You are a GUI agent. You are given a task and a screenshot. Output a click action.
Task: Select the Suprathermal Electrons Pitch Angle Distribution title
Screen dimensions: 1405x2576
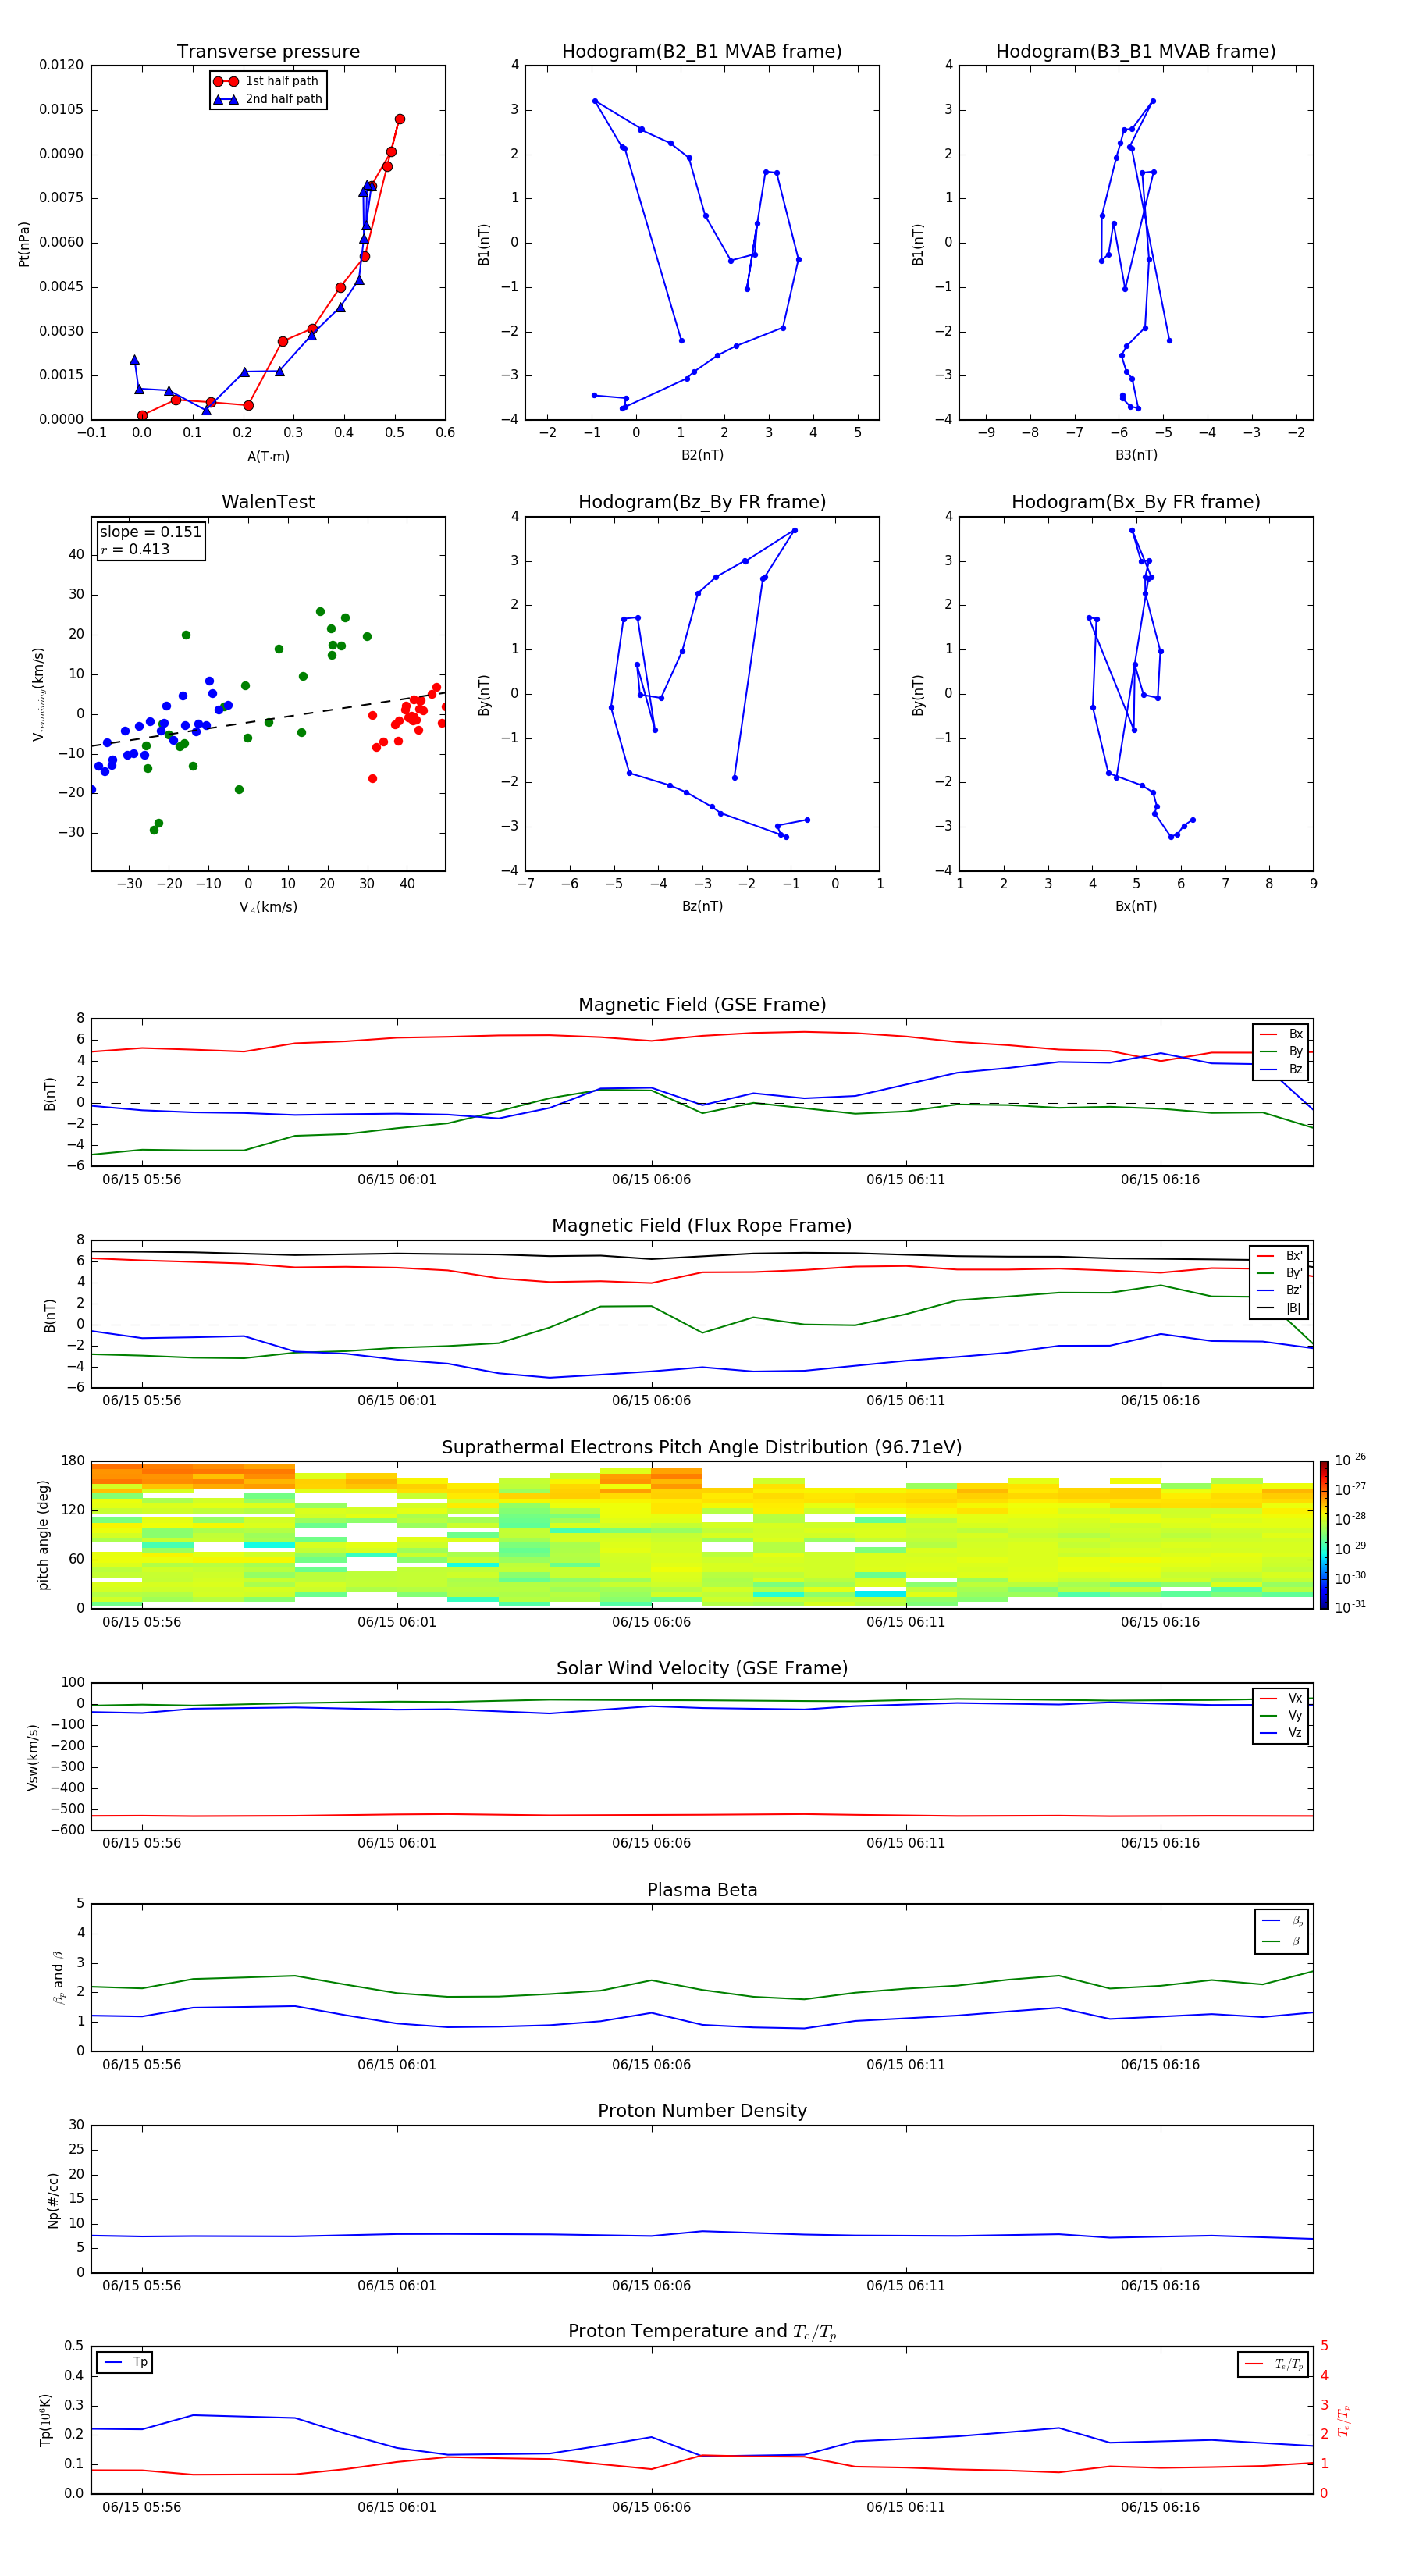point(702,1448)
